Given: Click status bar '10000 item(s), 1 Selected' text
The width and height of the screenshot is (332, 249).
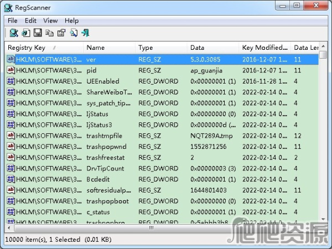Looking at the screenshot, I should 43,240.
